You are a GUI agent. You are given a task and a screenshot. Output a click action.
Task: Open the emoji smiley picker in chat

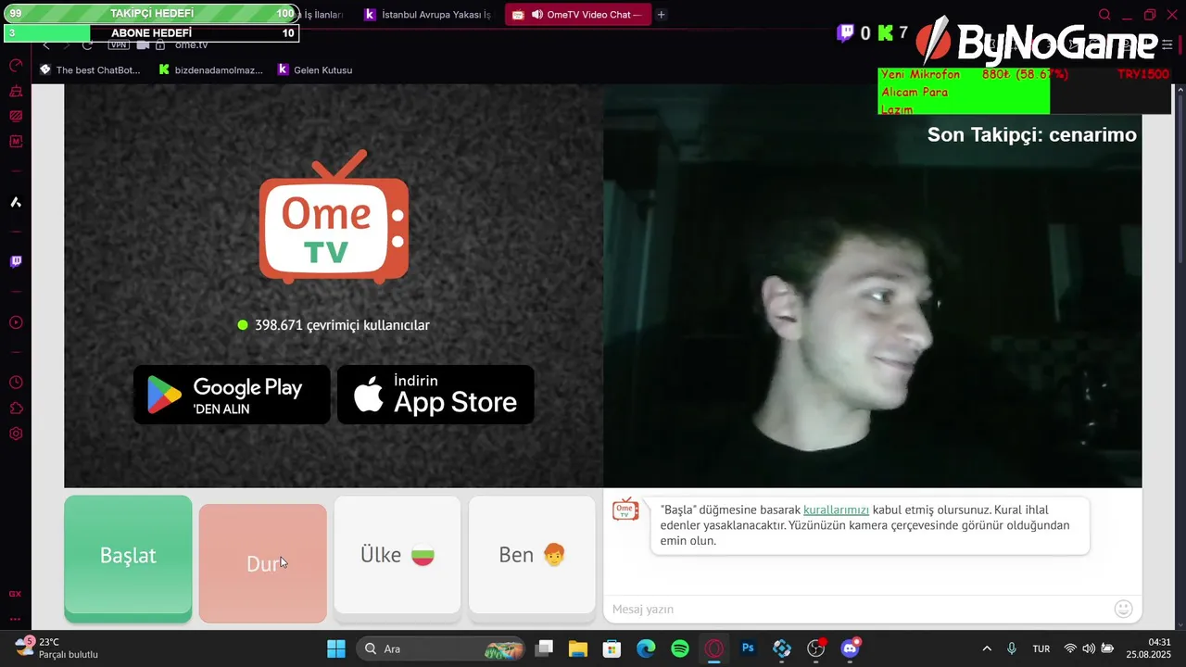click(x=1124, y=609)
